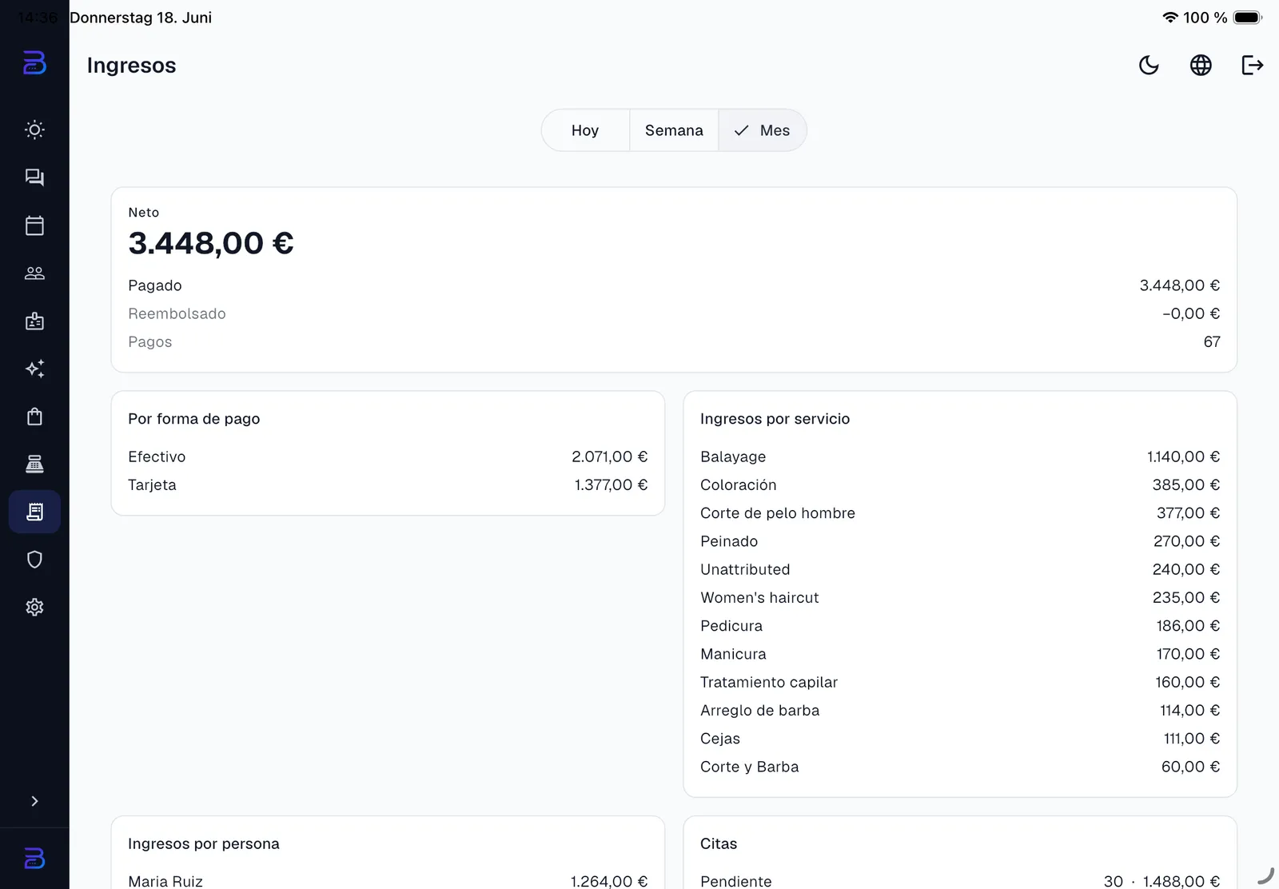Image resolution: width=1279 pixels, height=889 pixels.
Task: Open the shield sidebar icon
Action: pos(34,560)
